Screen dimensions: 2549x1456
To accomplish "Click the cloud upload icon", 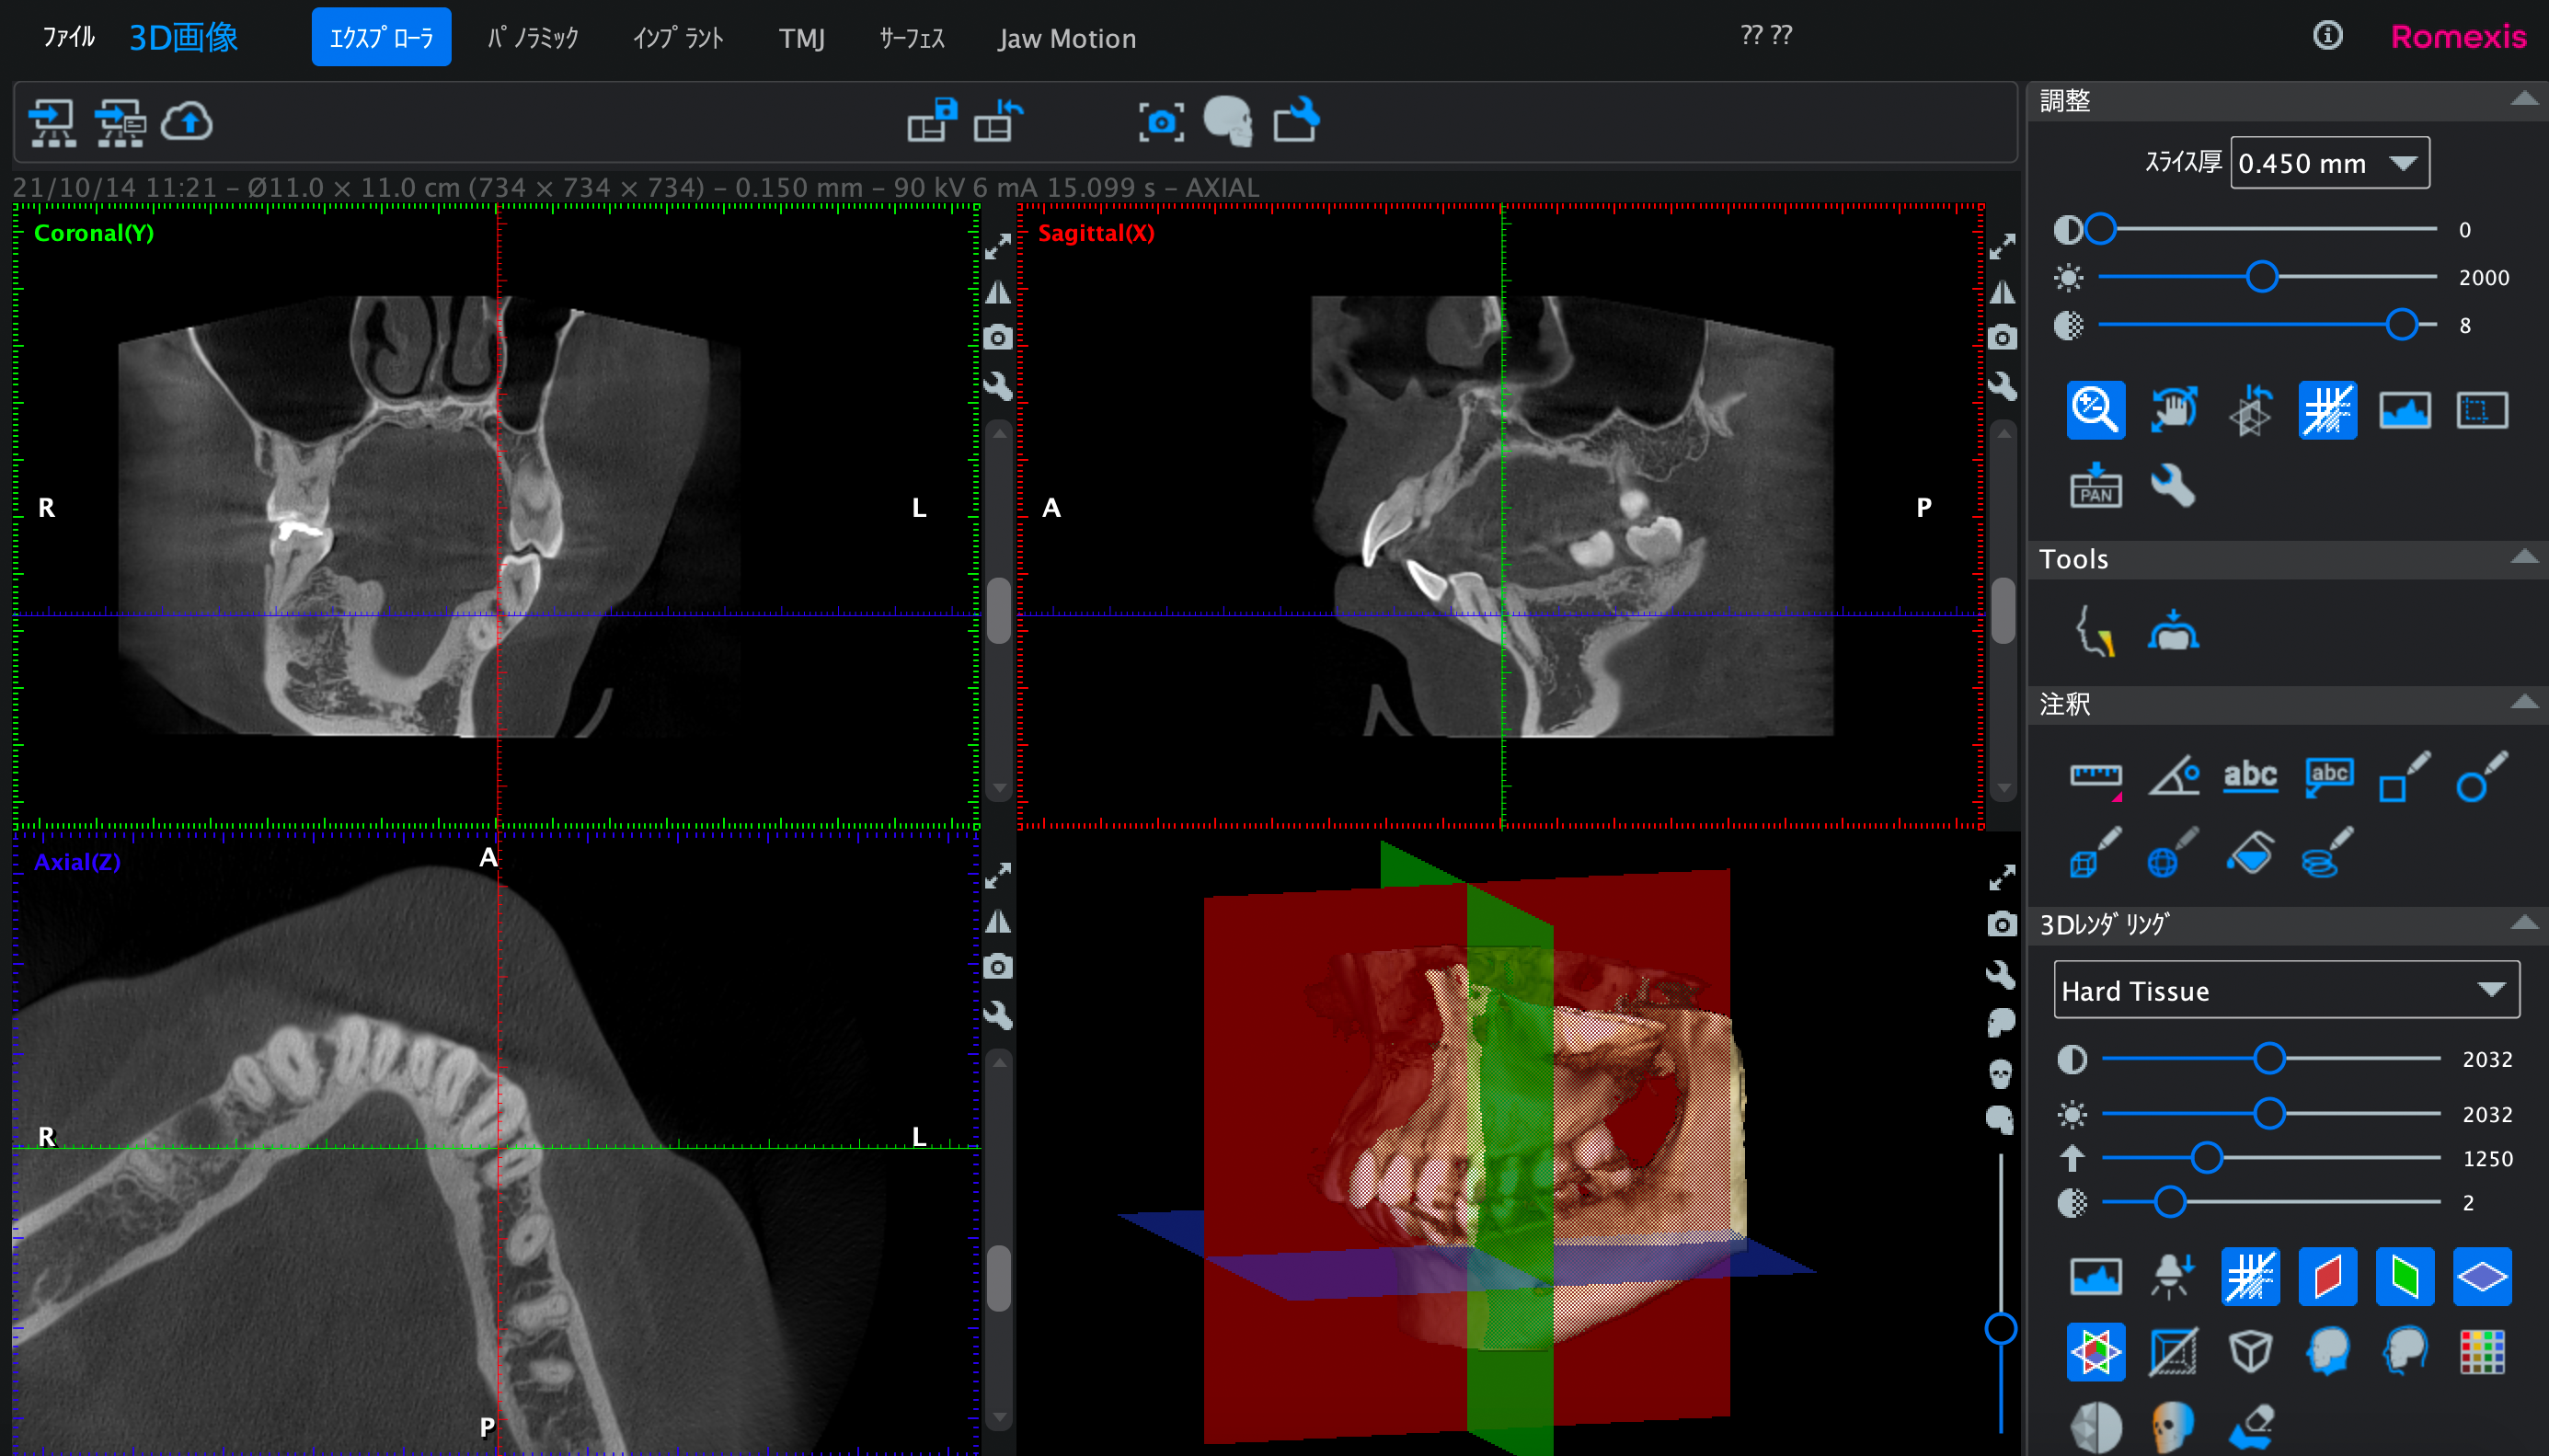I will (187, 122).
